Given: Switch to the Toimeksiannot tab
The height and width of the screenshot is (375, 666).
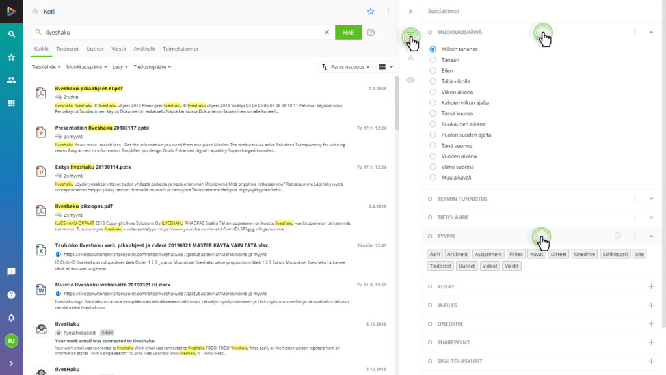Looking at the screenshot, I should click(x=181, y=49).
